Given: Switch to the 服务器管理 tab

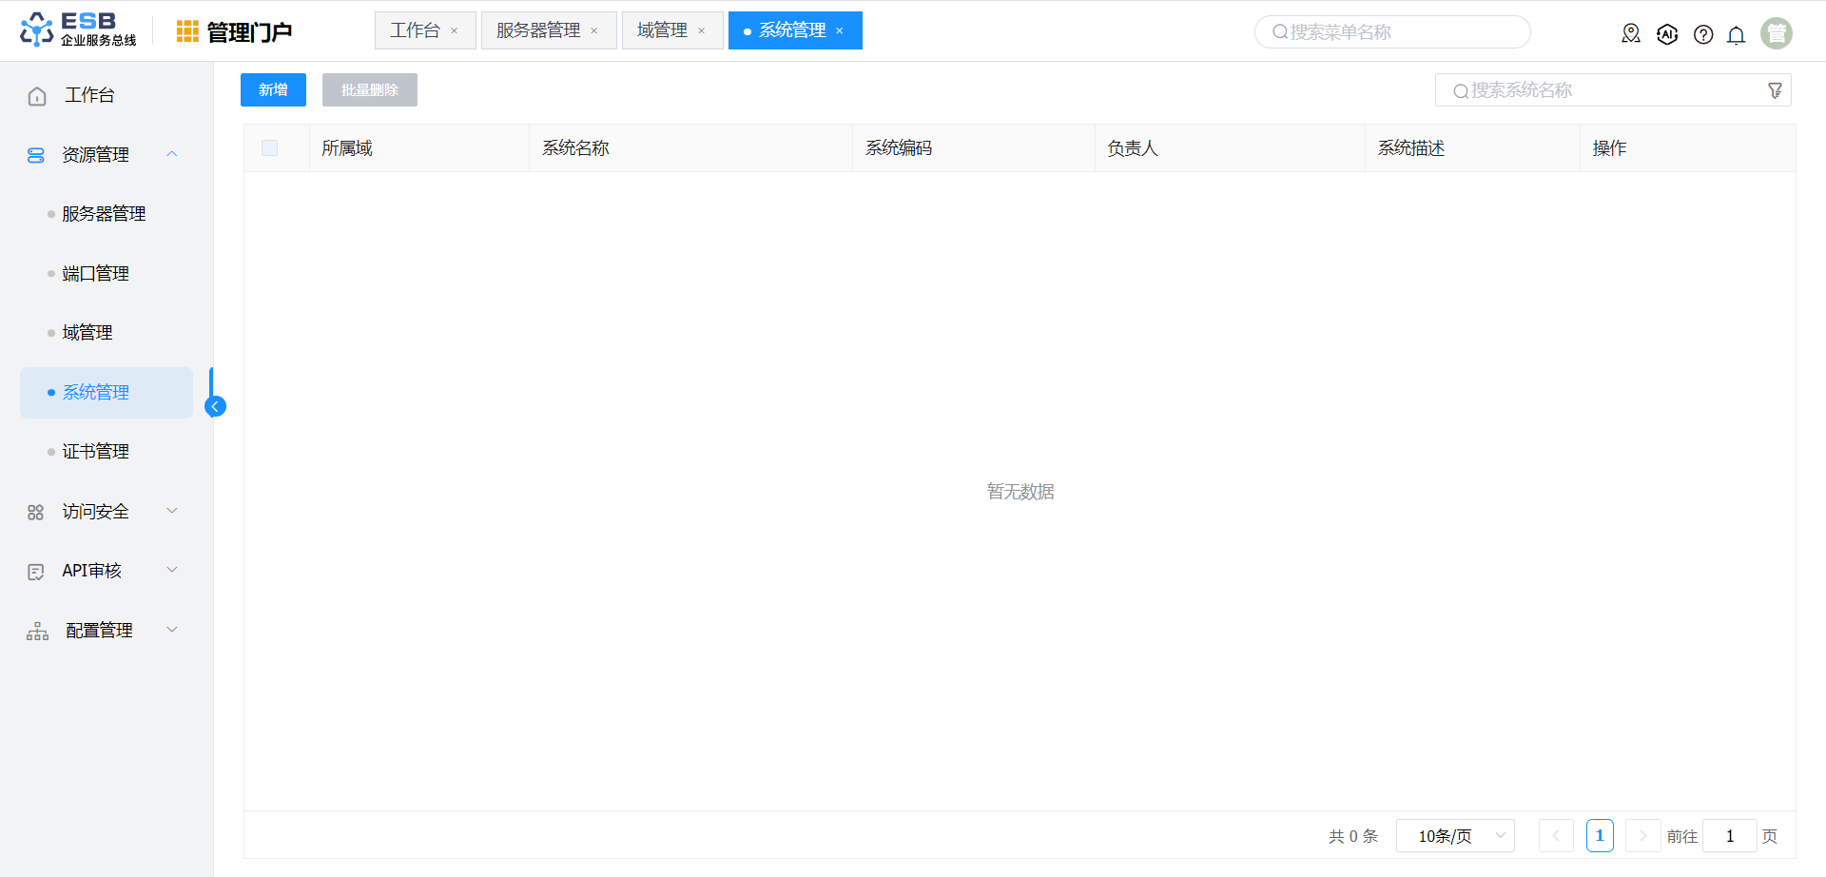Looking at the screenshot, I should 538,30.
